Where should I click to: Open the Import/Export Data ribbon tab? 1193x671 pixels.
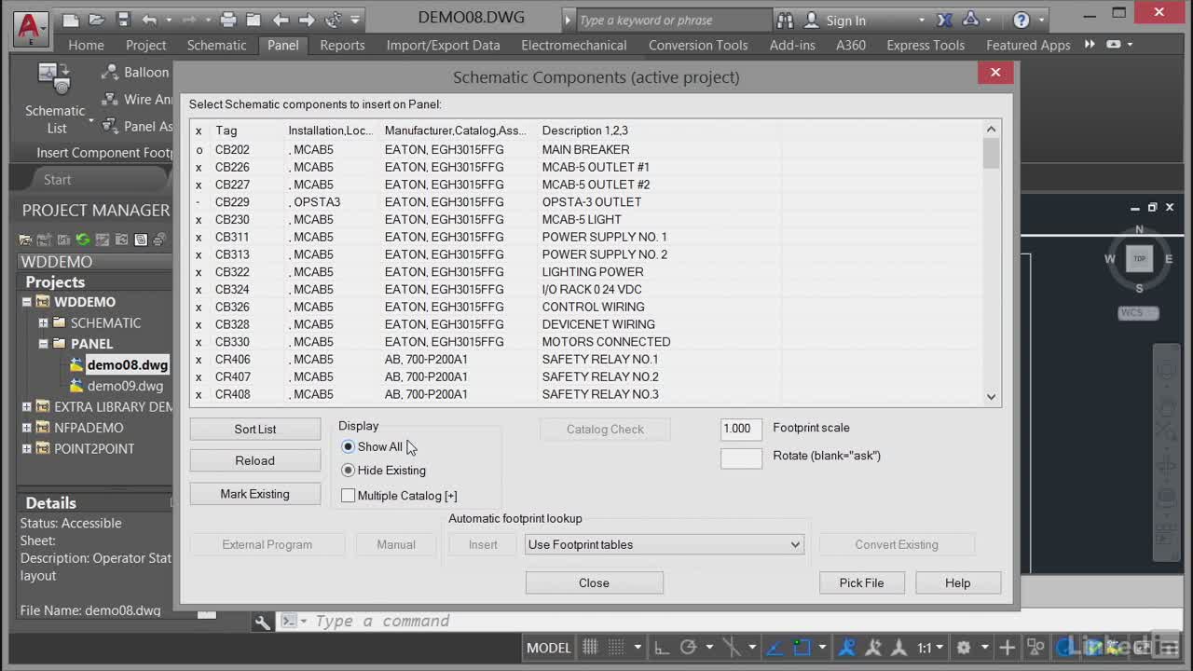tap(443, 45)
